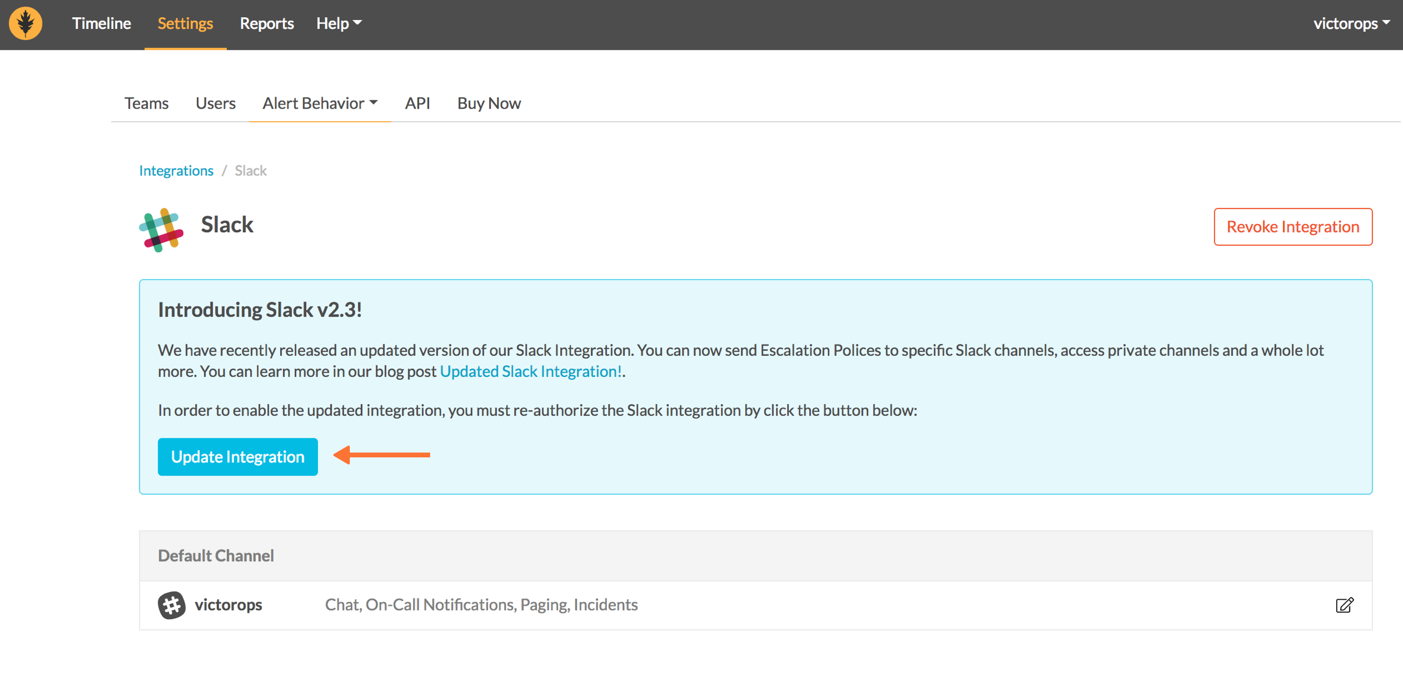Viewport: 1403px width, 676px height.
Task: Switch to the Users tab
Action: 216,103
